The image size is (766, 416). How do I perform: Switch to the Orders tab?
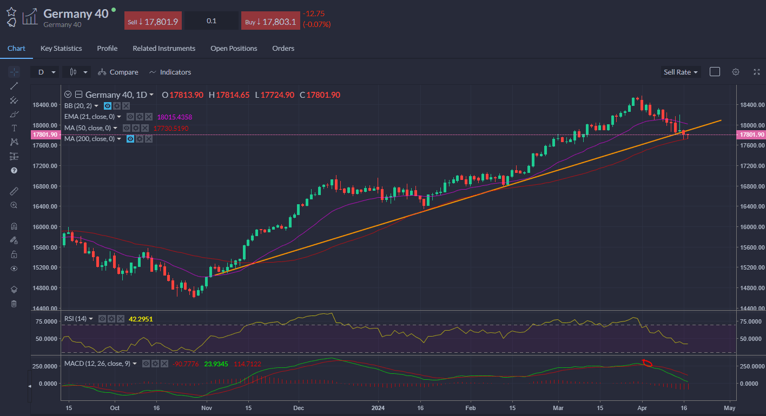(x=283, y=48)
